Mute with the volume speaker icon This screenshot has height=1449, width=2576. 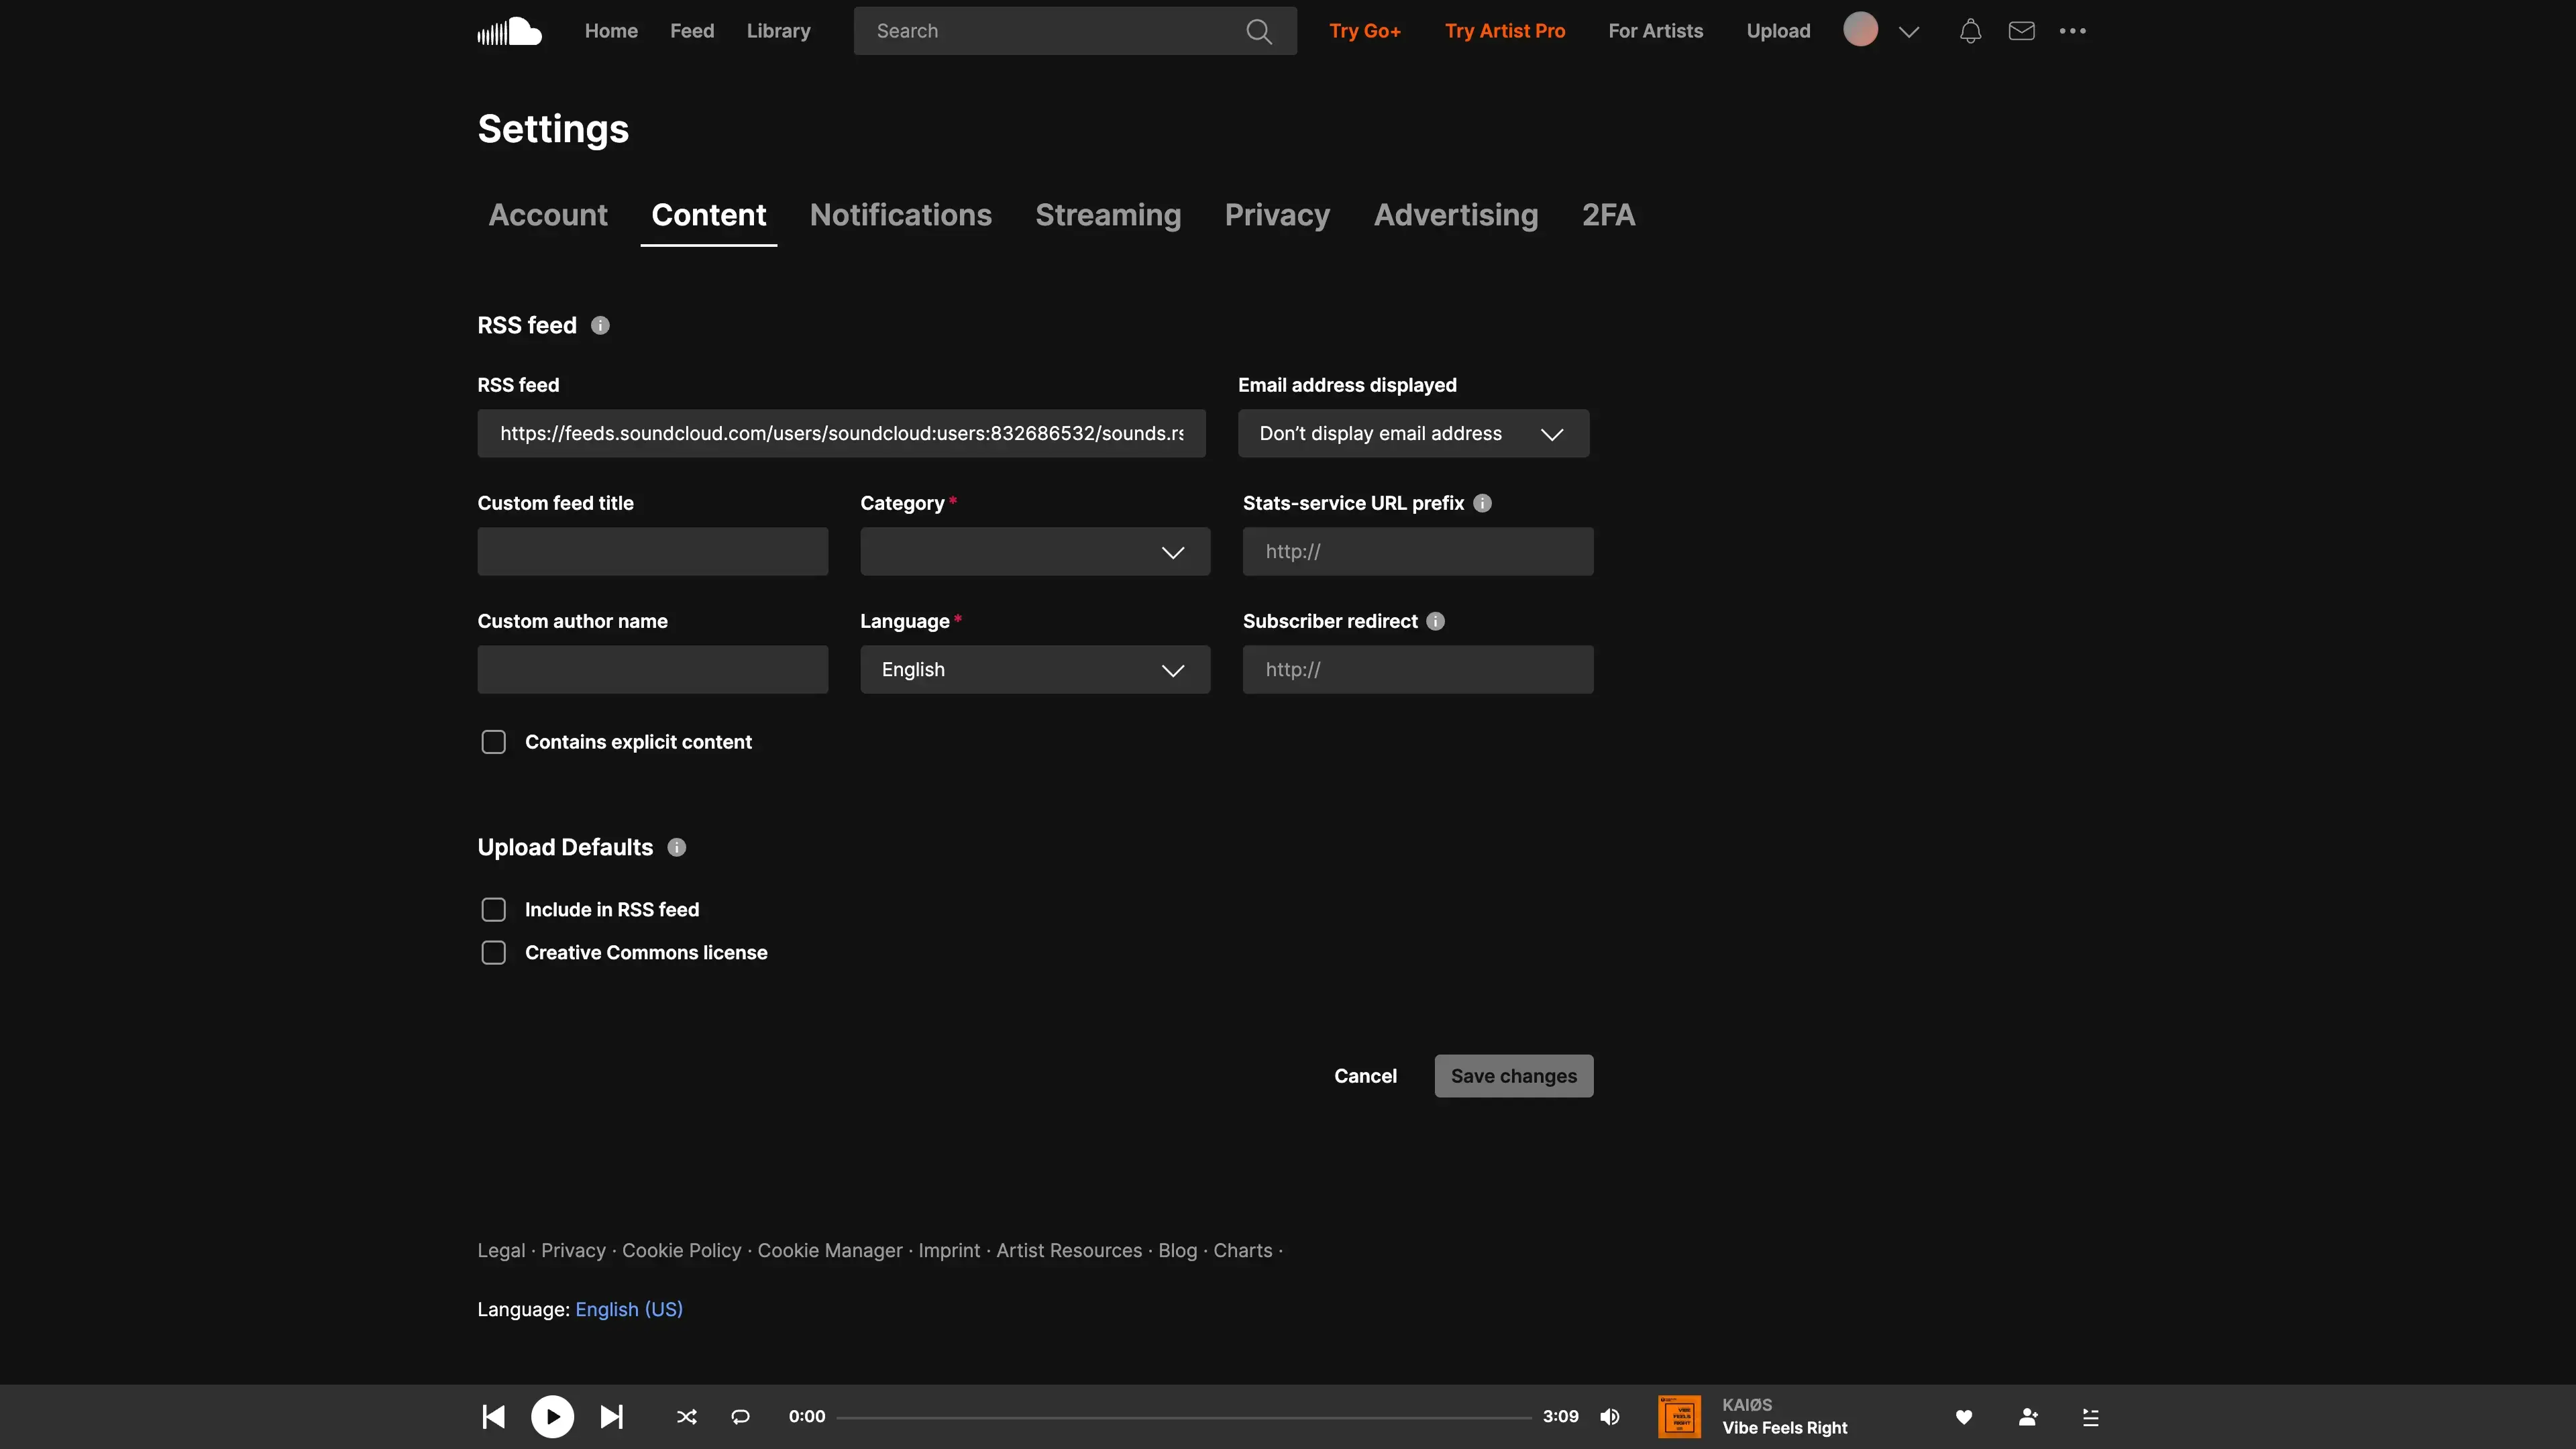click(1609, 1416)
